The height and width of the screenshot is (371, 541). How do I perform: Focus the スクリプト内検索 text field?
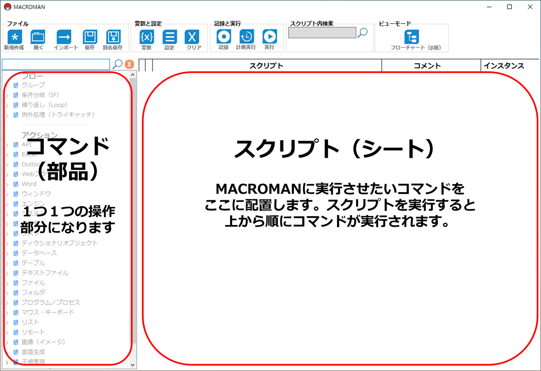(x=322, y=33)
